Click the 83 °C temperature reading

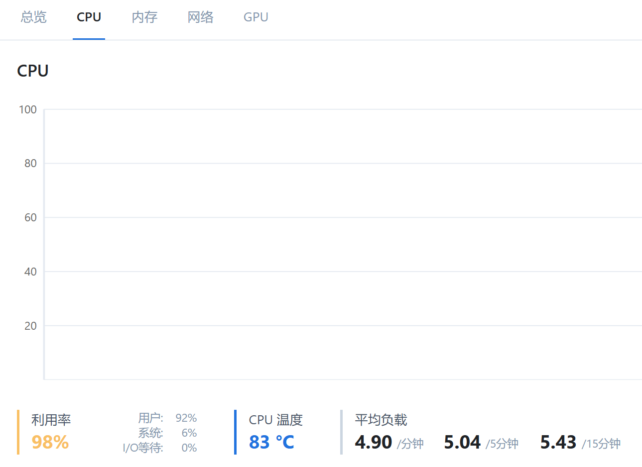[x=271, y=442]
